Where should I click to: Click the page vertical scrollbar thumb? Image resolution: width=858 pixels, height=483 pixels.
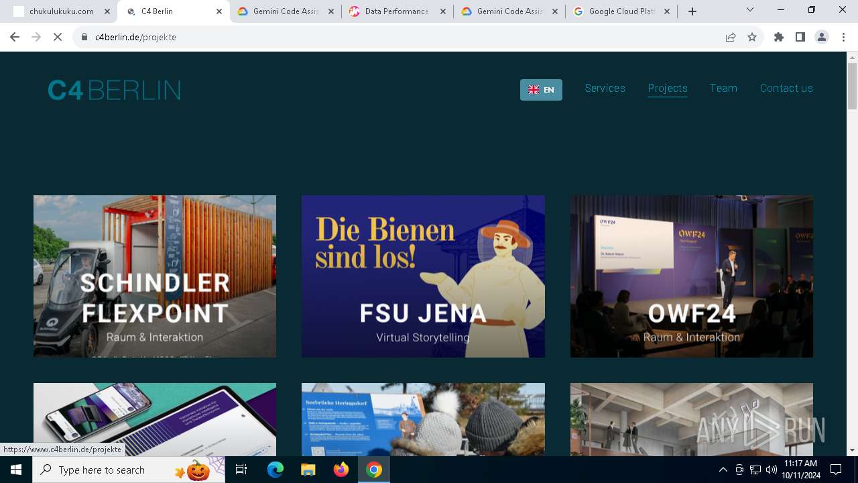pyautogui.click(x=853, y=86)
